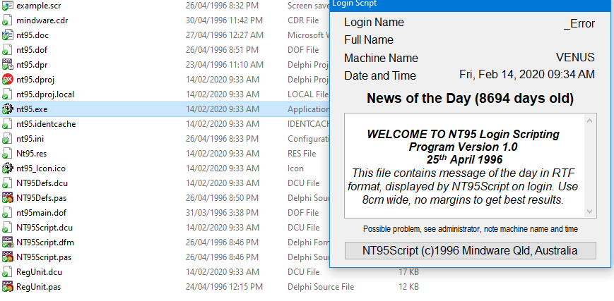Viewport: 614px width, 301px height.
Task: Click the NT95Script.dcu file icon
Action: pos(8,228)
